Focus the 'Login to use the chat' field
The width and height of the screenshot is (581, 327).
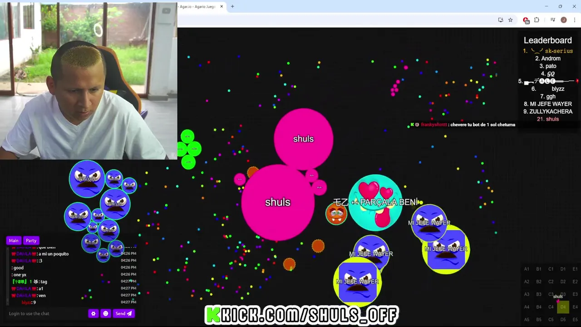(45, 313)
